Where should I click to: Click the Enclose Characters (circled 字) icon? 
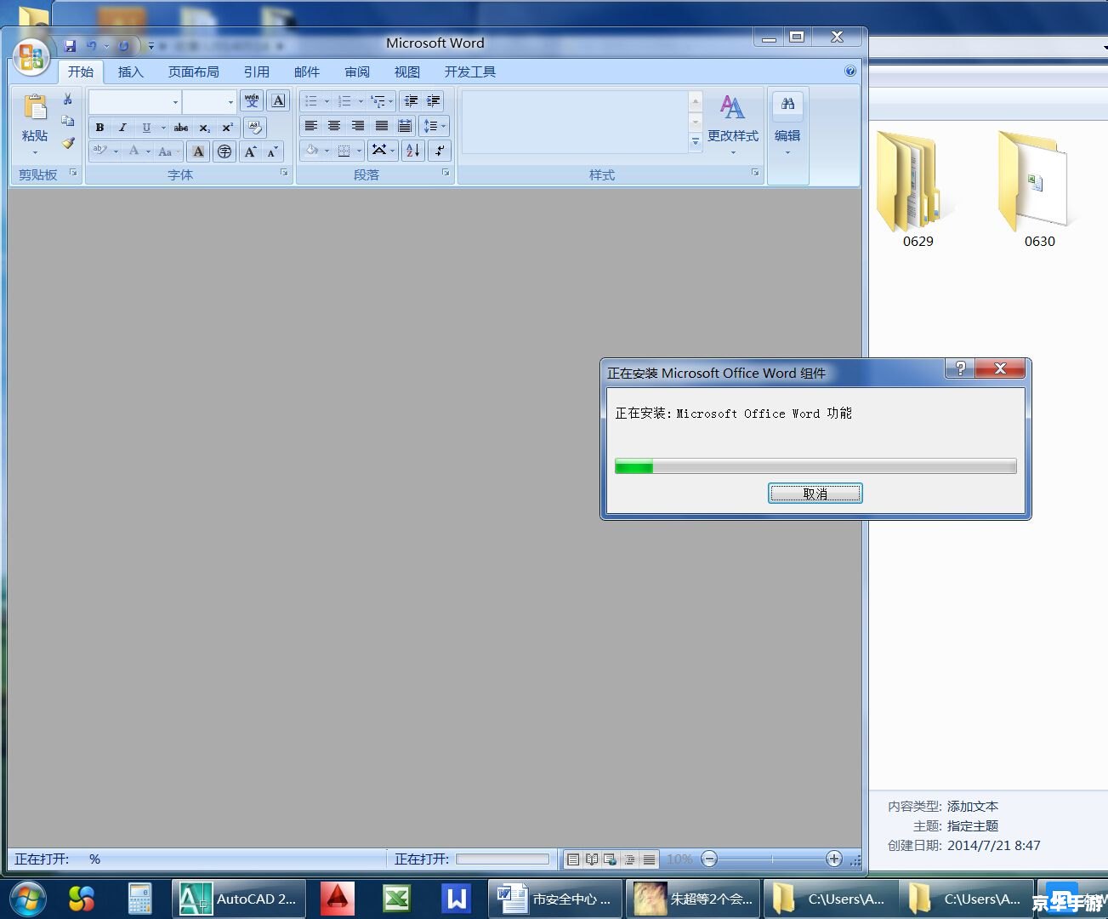224,151
